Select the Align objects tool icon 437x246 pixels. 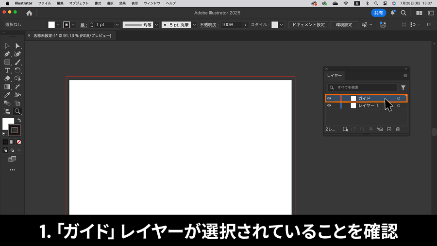[7, 111]
